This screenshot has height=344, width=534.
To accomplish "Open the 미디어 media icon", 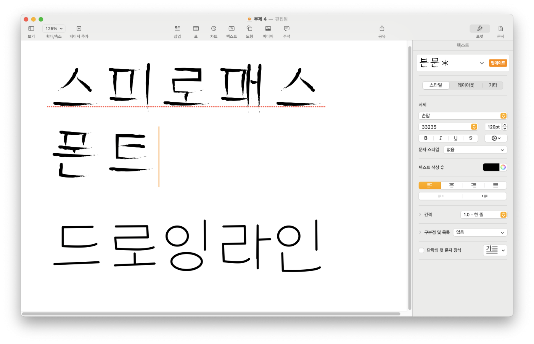I will [268, 29].
